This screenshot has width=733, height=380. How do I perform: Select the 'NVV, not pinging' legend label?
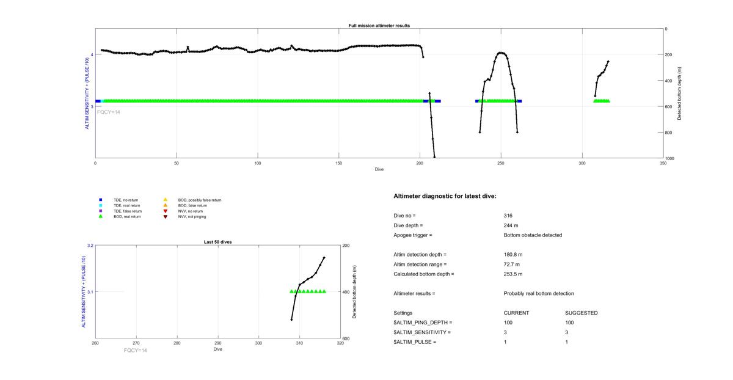(192, 216)
